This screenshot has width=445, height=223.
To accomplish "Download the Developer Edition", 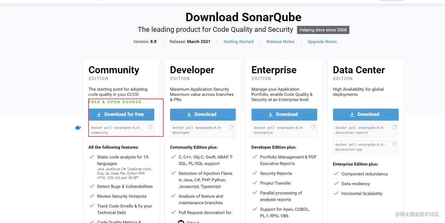I will tap(203, 114).
